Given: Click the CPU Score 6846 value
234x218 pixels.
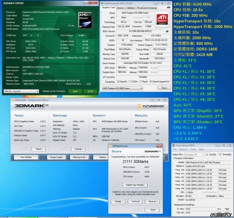Looking at the screenshot, I should [147, 177].
